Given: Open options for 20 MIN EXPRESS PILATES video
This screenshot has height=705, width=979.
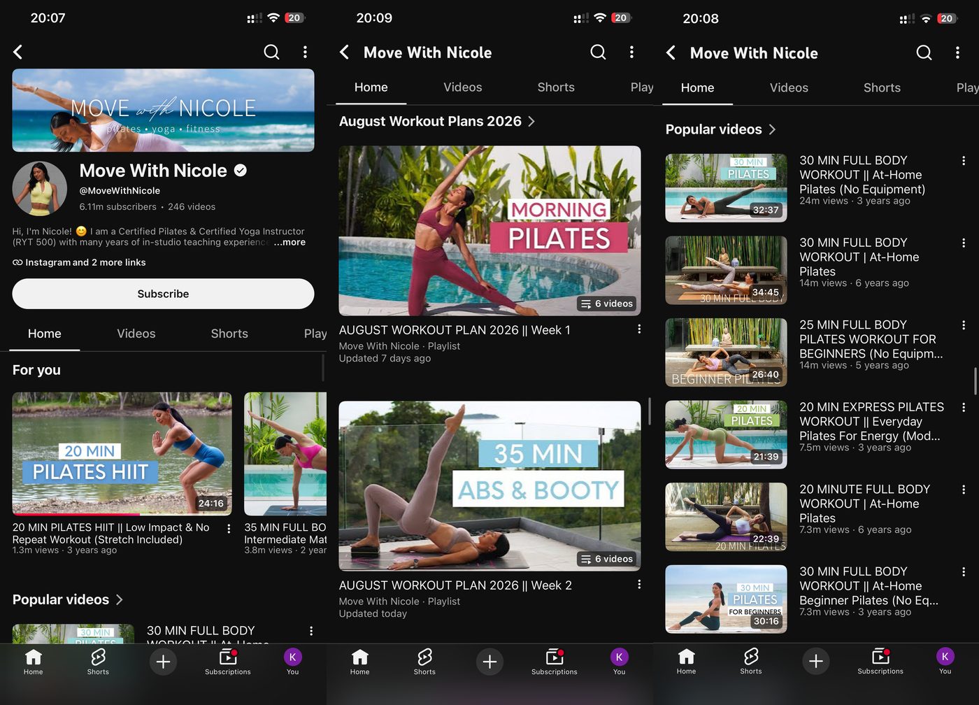Looking at the screenshot, I should pos(964,407).
